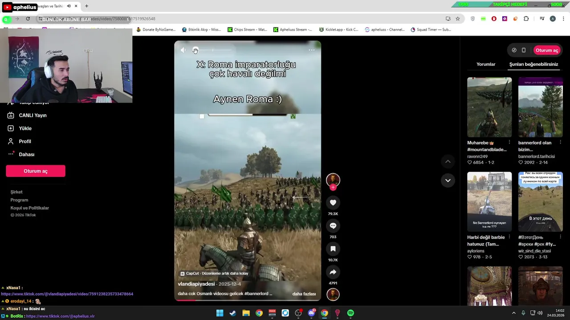Bookmark this page with the star icon

click(457, 19)
